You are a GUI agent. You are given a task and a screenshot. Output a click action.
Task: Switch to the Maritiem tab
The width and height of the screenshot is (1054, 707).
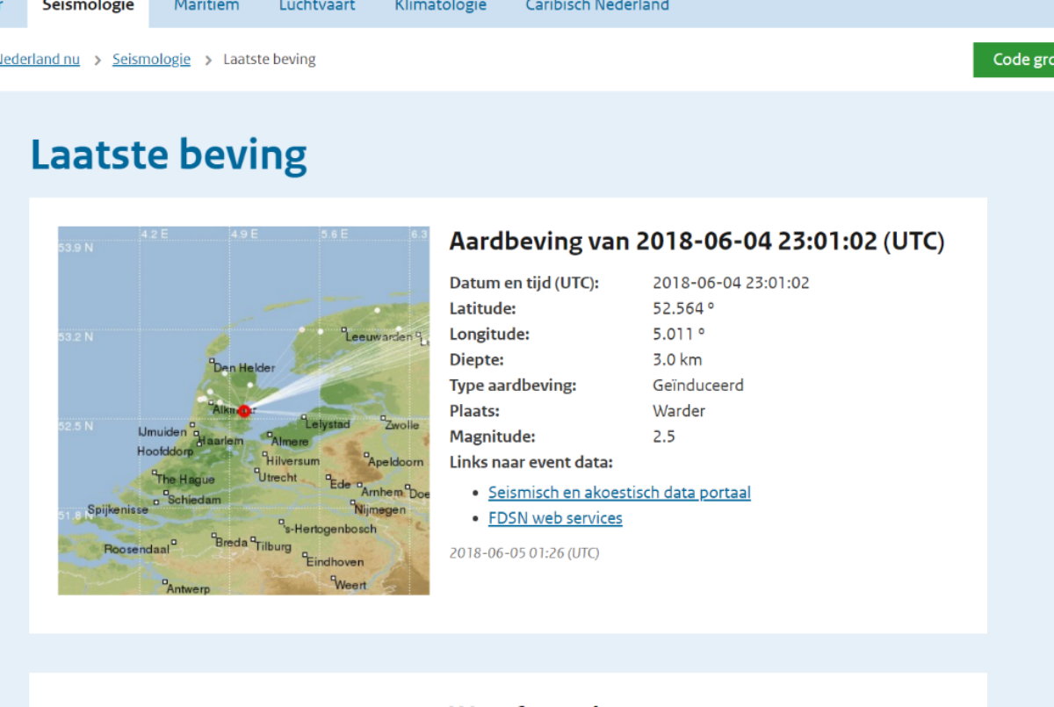pyautogui.click(x=206, y=6)
